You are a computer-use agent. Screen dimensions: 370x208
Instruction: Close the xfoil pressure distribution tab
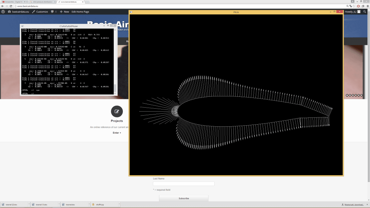(55, 2)
